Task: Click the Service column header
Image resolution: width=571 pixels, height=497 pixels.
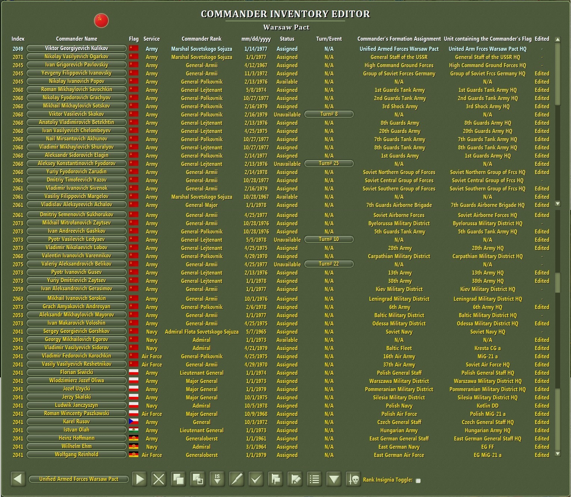Action: pyautogui.click(x=151, y=39)
